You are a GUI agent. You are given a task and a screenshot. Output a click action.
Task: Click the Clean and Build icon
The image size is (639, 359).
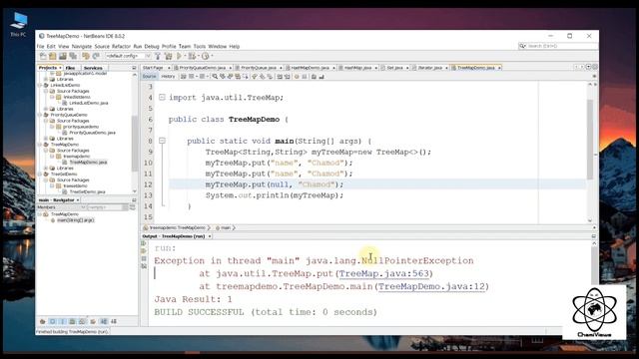coord(168,56)
